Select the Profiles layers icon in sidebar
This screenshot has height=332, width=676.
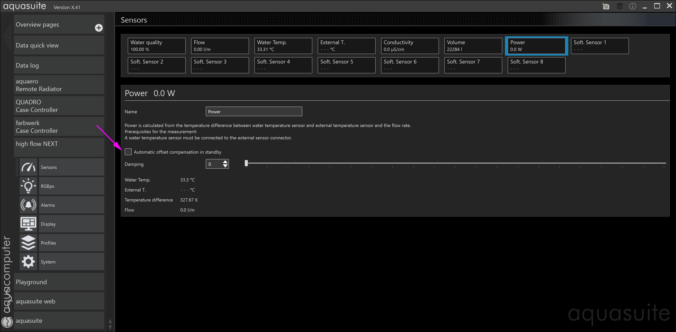(x=28, y=243)
